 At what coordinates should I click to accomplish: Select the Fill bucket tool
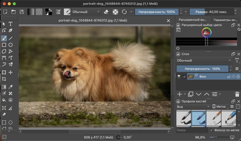(x=4, y=100)
